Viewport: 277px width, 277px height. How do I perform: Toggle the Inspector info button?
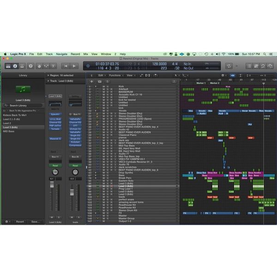(15, 66)
